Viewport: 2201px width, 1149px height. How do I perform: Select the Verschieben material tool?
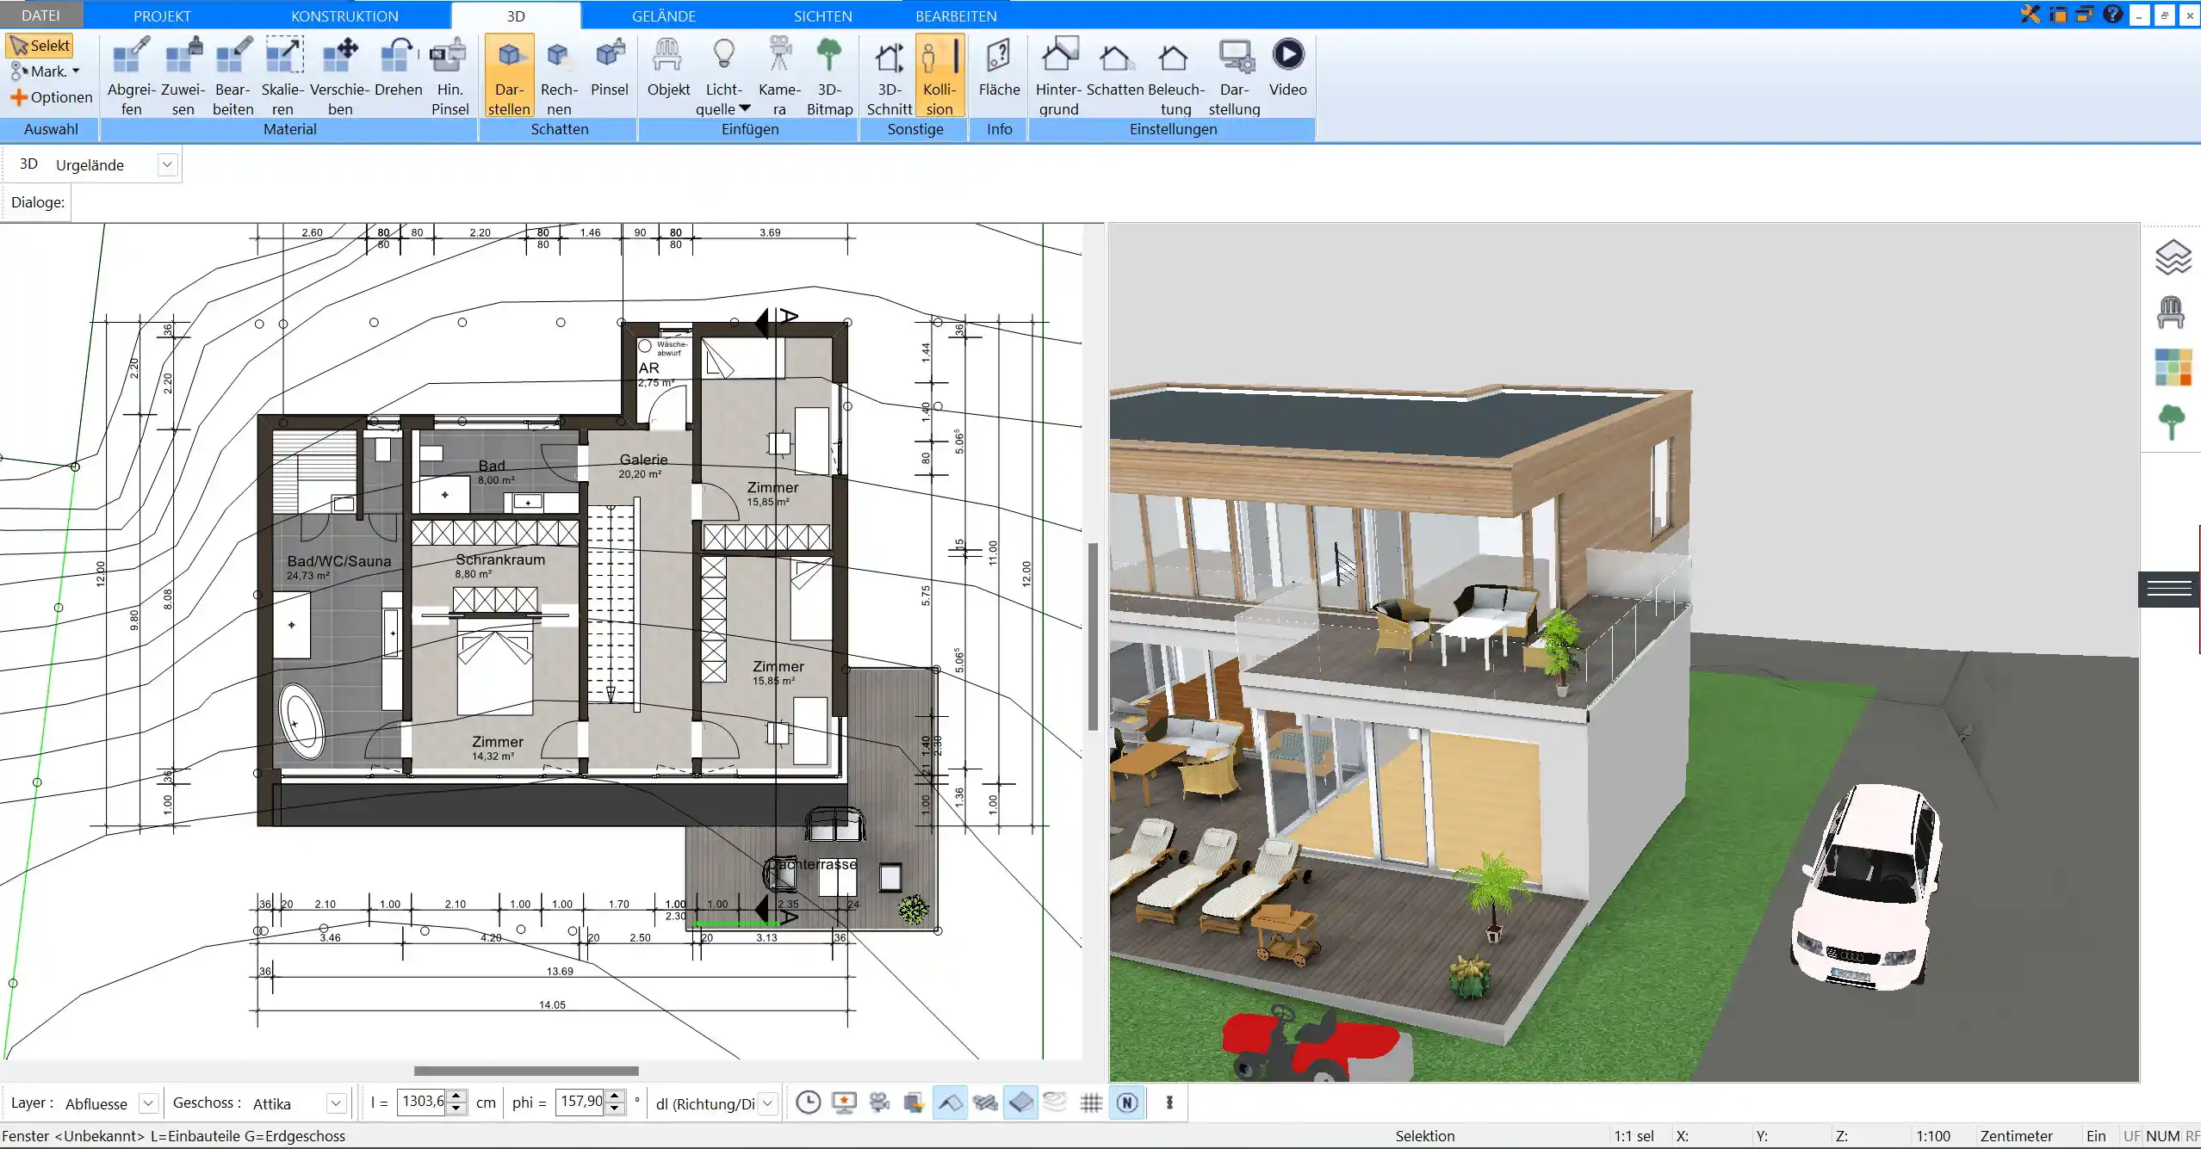(339, 76)
